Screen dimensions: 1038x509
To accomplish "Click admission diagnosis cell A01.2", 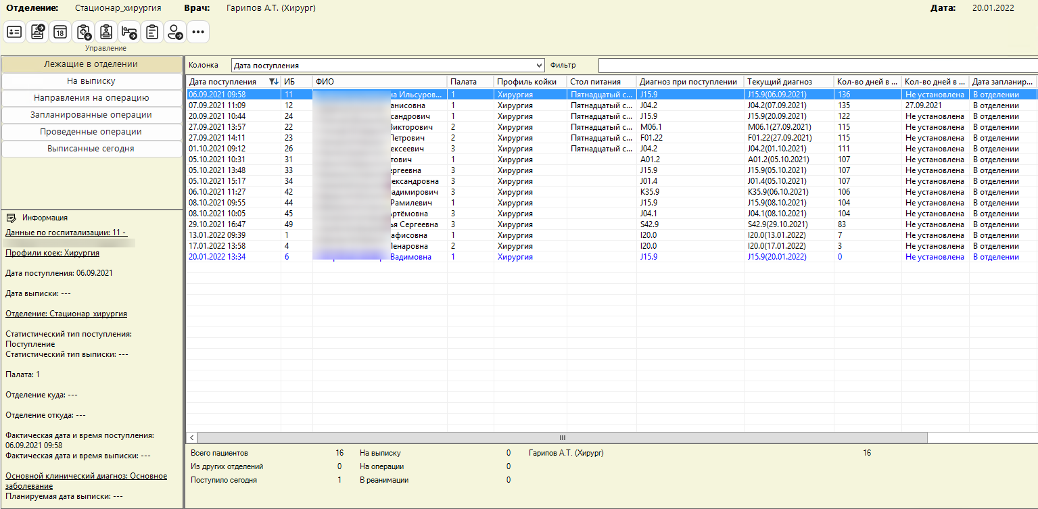I will click(690, 160).
